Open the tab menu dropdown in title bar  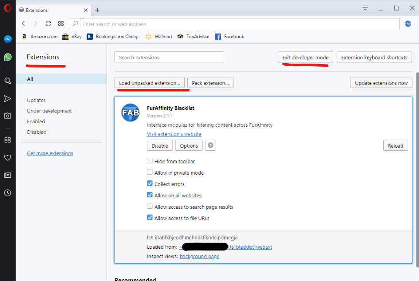pos(365,8)
